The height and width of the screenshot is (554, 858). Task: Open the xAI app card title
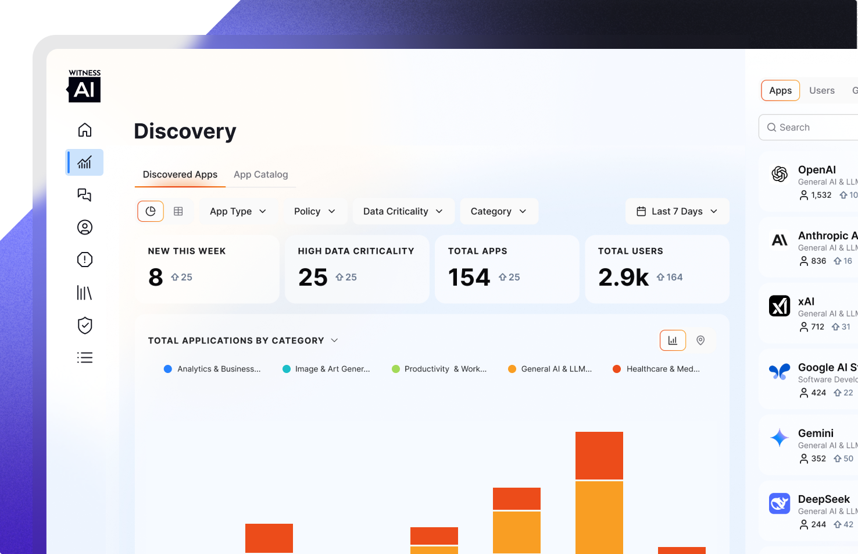[x=806, y=301]
